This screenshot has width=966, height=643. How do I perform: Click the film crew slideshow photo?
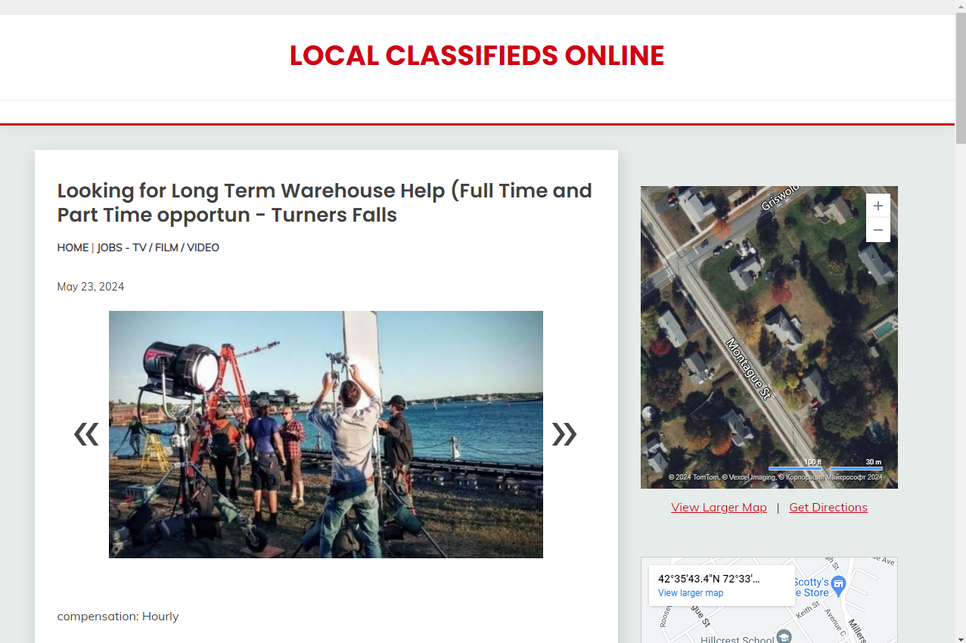(x=326, y=434)
